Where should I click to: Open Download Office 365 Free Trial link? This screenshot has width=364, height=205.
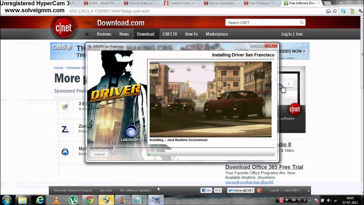pyautogui.click(x=264, y=167)
